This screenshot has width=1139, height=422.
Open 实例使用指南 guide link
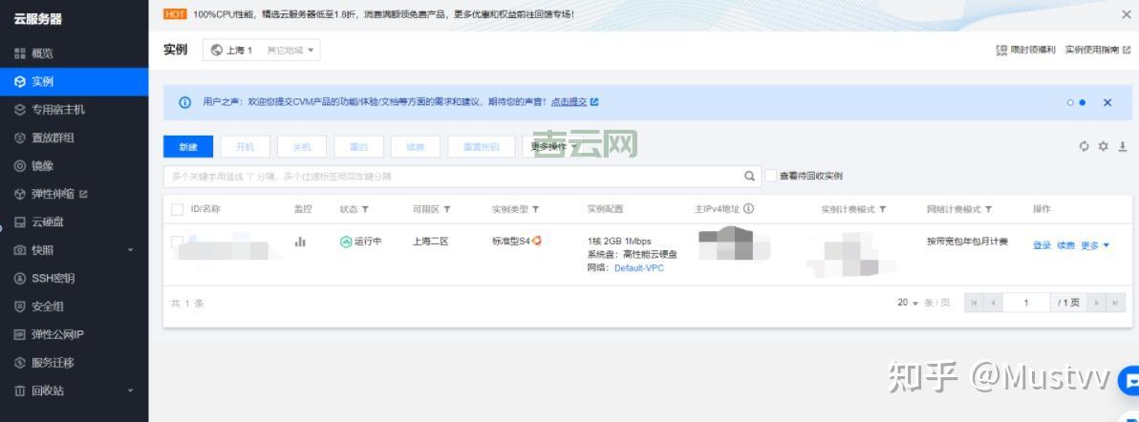[1098, 50]
